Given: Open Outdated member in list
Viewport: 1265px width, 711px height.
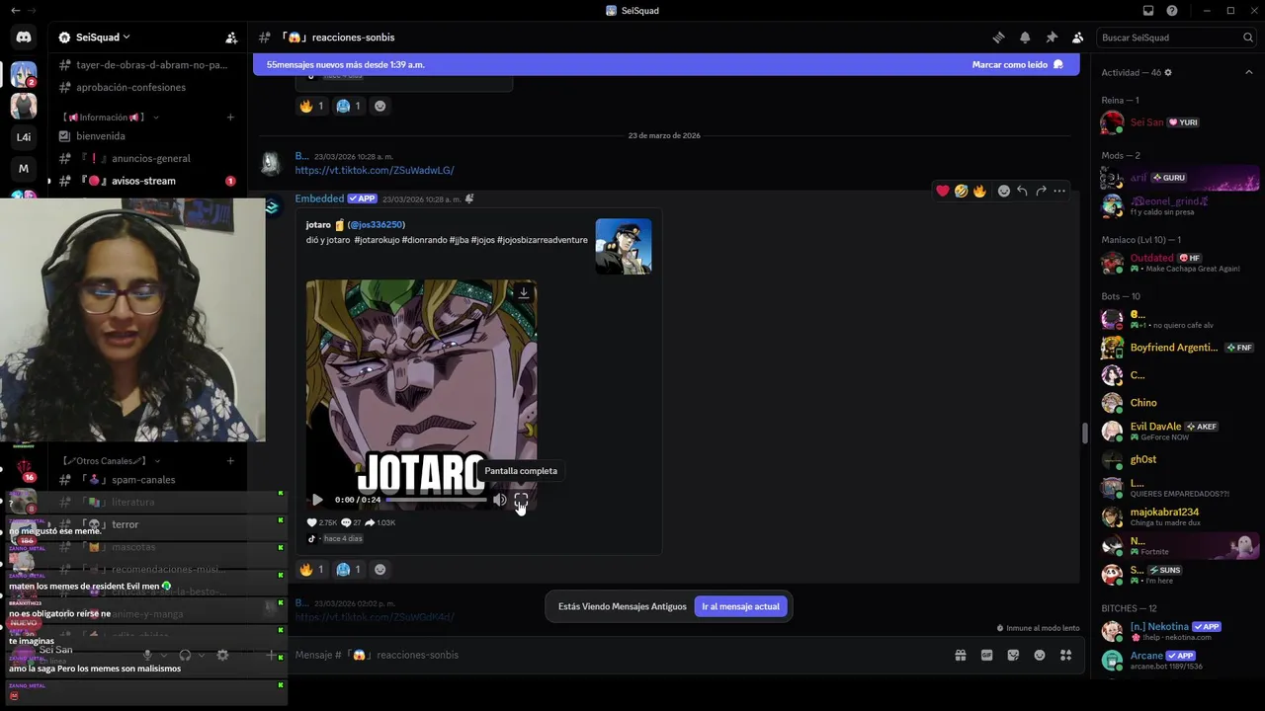Looking at the screenshot, I should tap(1177, 263).
